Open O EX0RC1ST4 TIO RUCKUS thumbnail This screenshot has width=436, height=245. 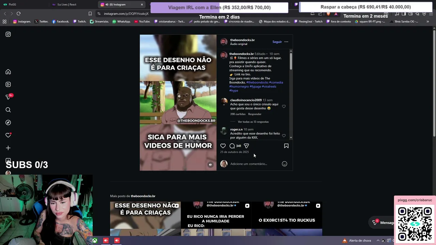287,219
